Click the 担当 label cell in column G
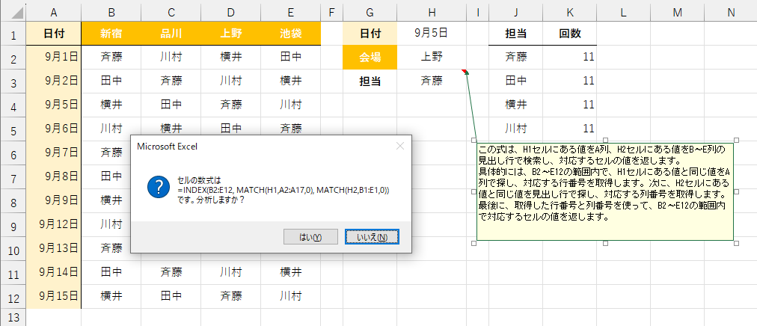Image resolution: width=757 pixels, height=326 pixels. coord(370,81)
